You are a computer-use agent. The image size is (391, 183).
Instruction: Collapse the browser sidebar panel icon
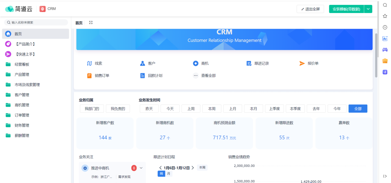(x=385, y=176)
